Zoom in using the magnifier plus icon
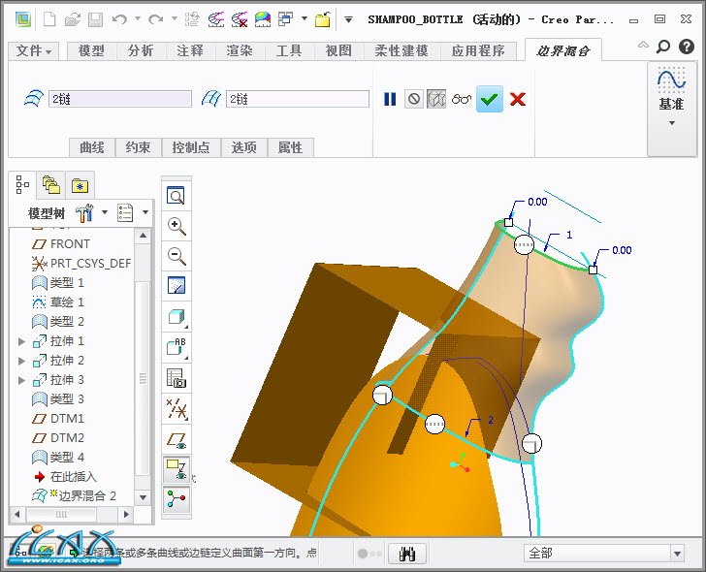 click(176, 226)
